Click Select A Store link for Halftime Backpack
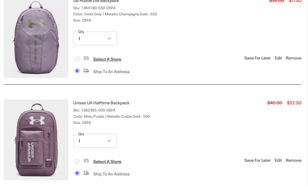This screenshot has width=308, height=186. pos(107,161)
